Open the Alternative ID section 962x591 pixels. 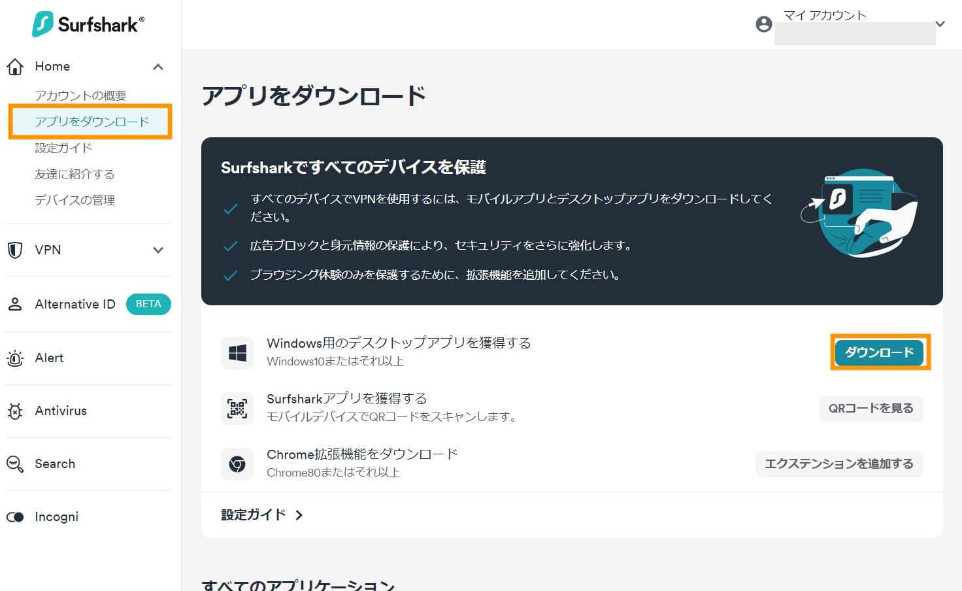[75, 304]
